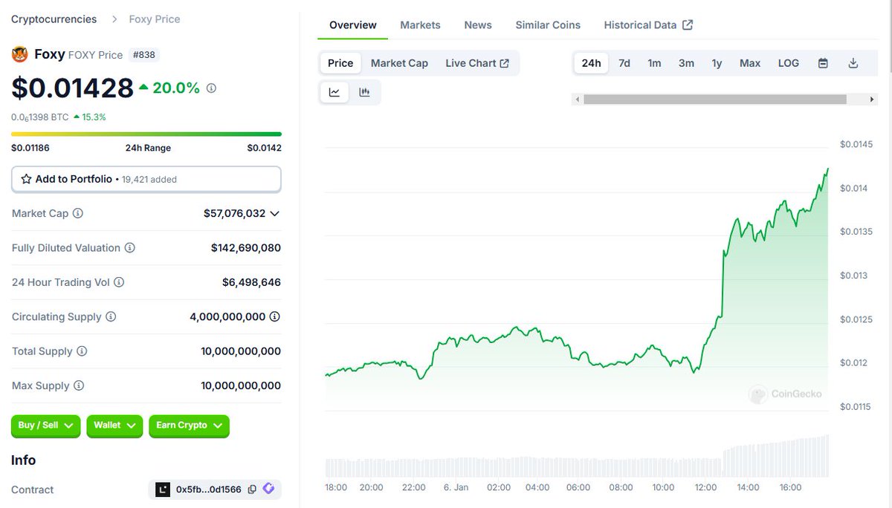Click the Circulating Supply info icon
The width and height of the screenshot is (892, 508).
pyautogui.click(x=111, y=316)
